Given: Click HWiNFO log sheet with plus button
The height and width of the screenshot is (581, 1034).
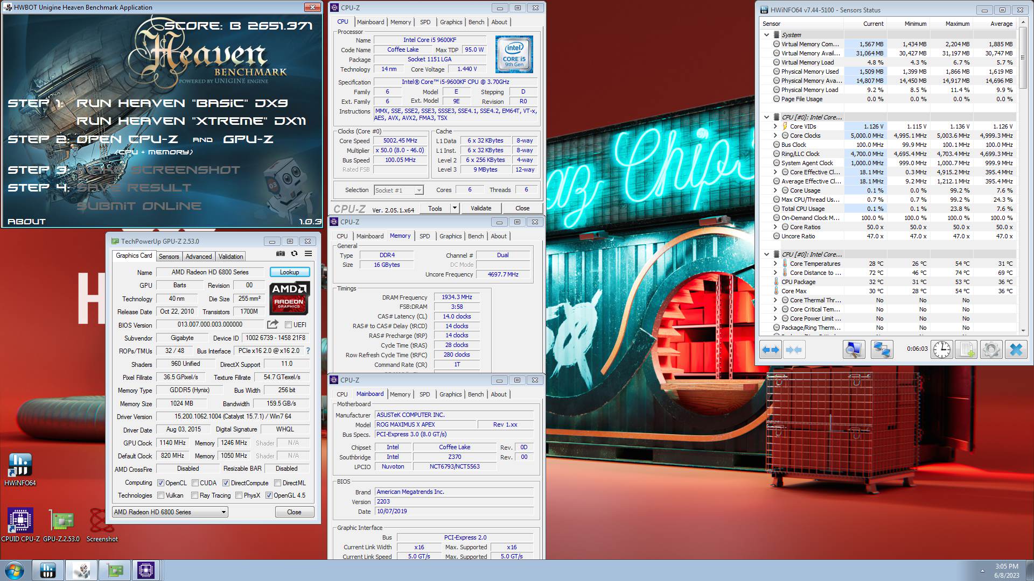Looking at the screenshot, I should coord(966,350).
